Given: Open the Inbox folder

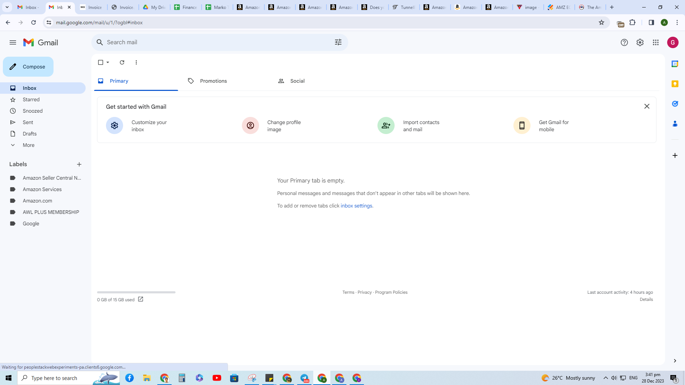Looking at the screenshot, I should 43,88.
